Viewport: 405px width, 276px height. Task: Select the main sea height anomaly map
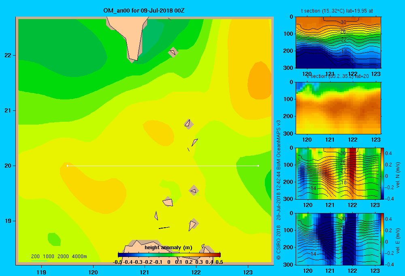[145, 141]
